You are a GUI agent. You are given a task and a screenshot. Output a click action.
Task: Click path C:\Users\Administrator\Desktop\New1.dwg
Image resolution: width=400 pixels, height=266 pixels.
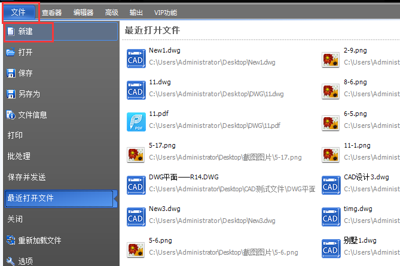coord(212,63)
